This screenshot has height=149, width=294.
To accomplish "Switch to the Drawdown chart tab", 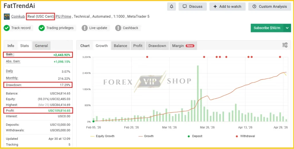I will click(157, 46).
